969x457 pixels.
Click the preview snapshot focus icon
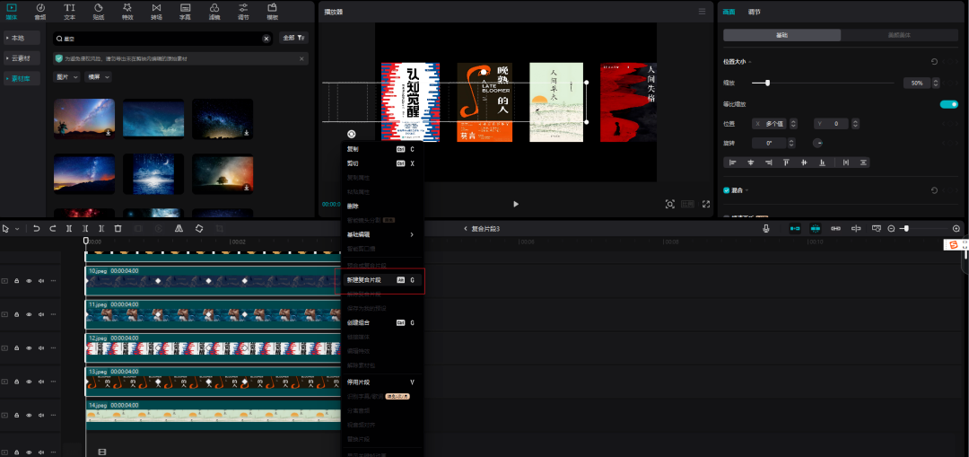tap(669, 204)
